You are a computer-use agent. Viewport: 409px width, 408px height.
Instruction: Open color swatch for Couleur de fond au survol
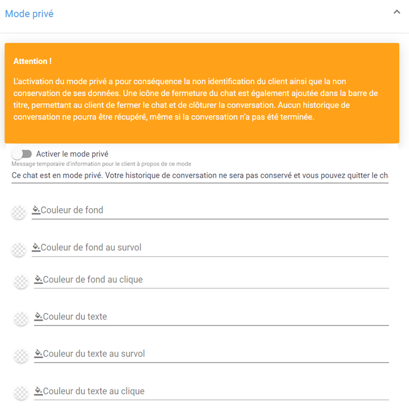[19, 250]
